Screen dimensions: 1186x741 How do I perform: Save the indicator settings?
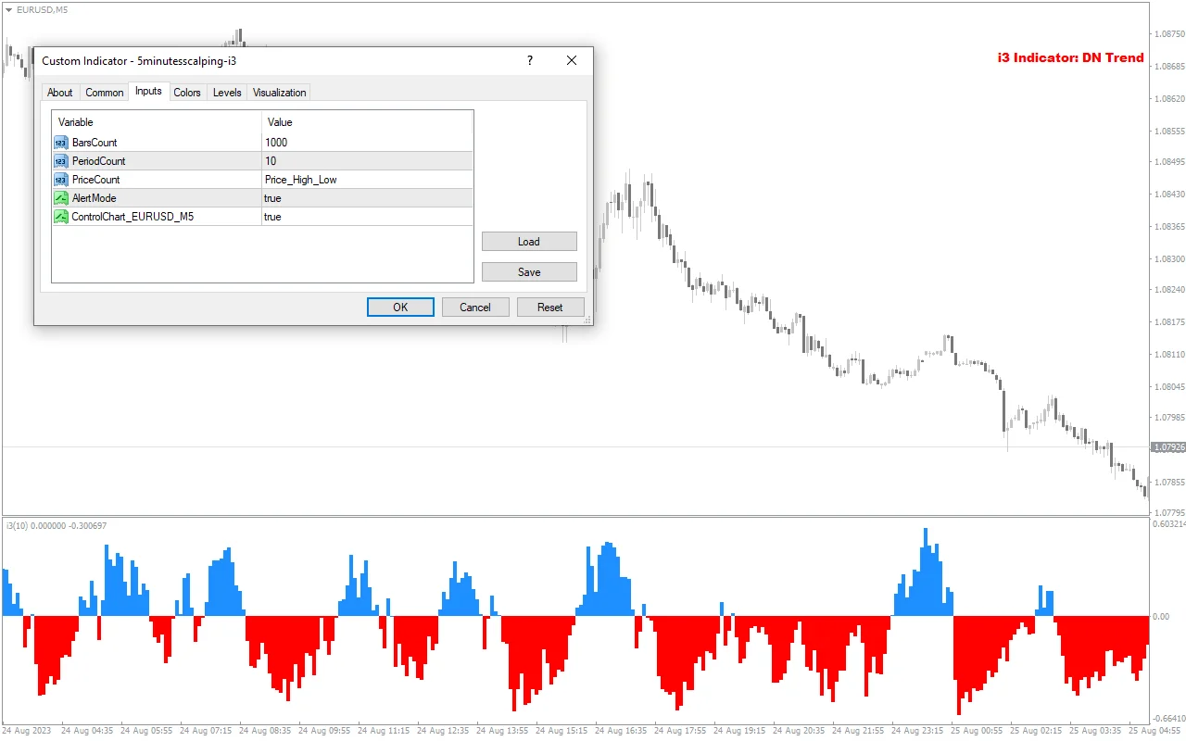coord(529,271)
